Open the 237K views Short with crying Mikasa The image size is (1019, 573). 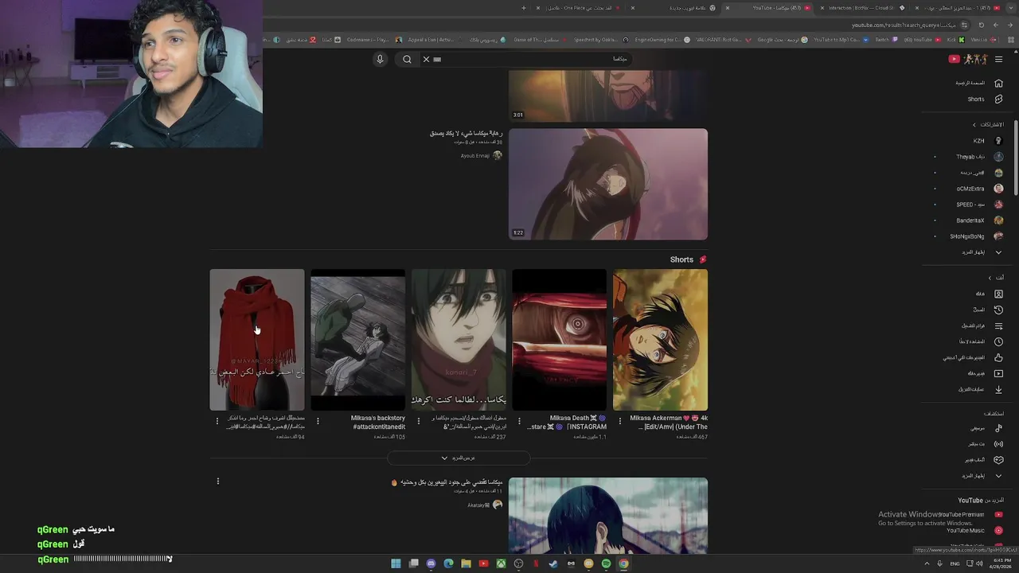pos(459,340)
